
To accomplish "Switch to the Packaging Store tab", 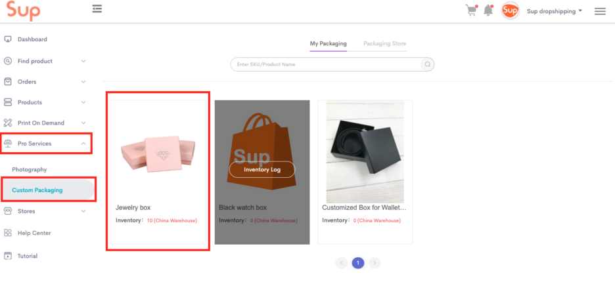I will tap(385, 43).
